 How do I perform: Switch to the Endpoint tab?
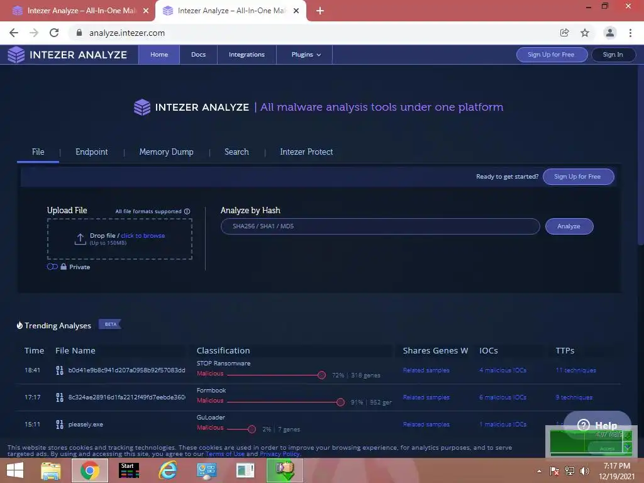[x=92, y=152]
